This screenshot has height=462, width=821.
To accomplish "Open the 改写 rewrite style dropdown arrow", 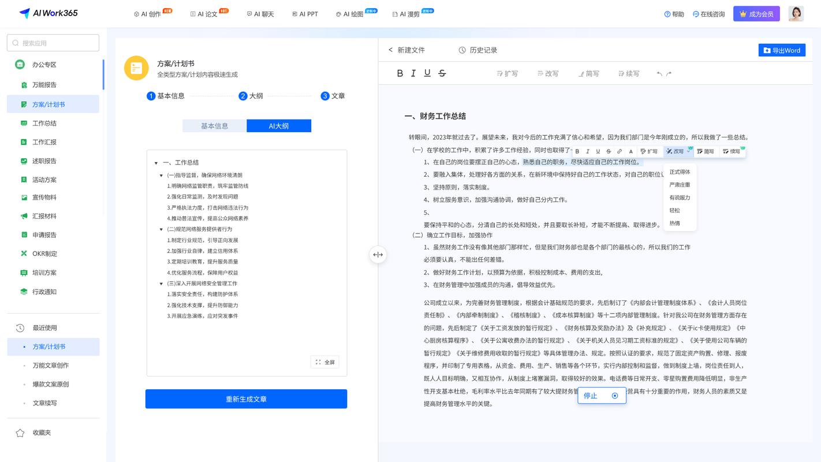I will tap(688, 151).
